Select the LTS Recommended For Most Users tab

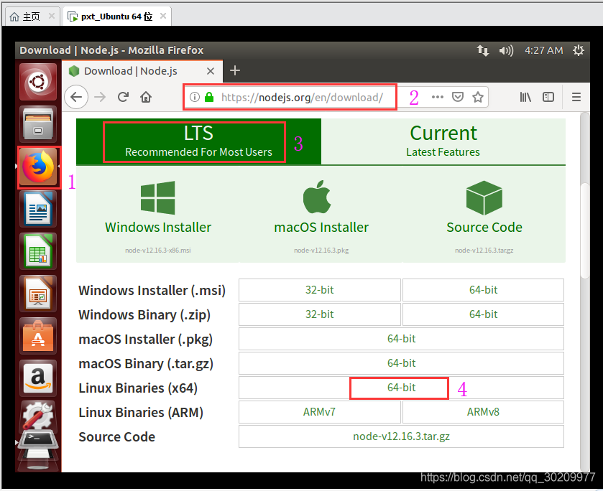[x=198, y=141]
